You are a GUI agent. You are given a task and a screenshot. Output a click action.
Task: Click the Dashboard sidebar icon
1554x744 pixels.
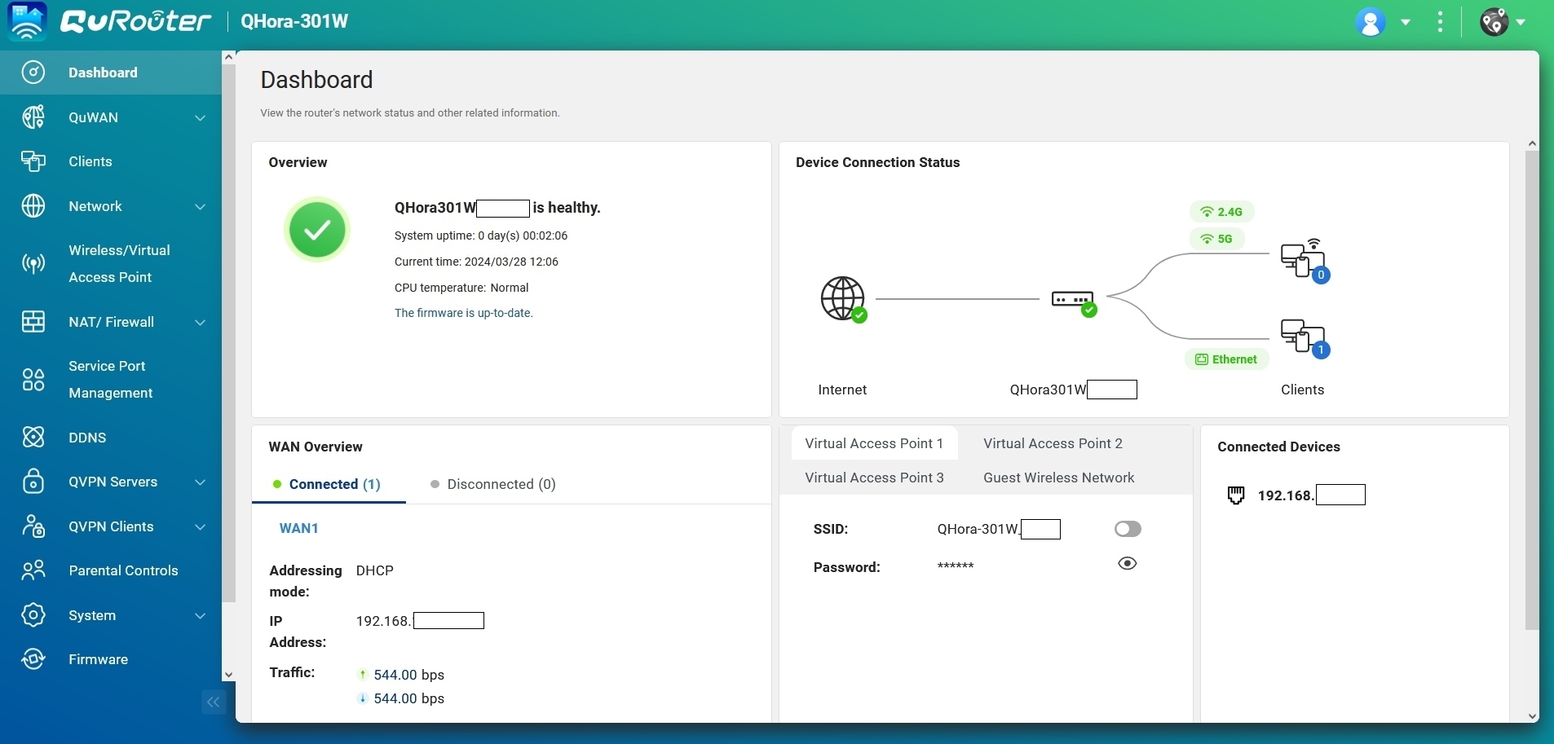(33, 73)
